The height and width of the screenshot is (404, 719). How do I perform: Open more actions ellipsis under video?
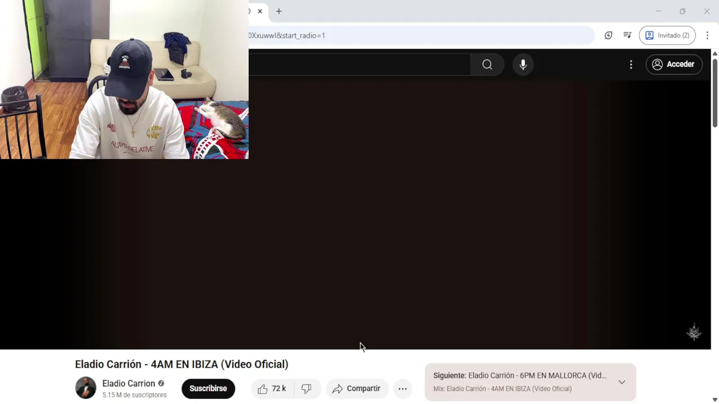click(403, 388)
